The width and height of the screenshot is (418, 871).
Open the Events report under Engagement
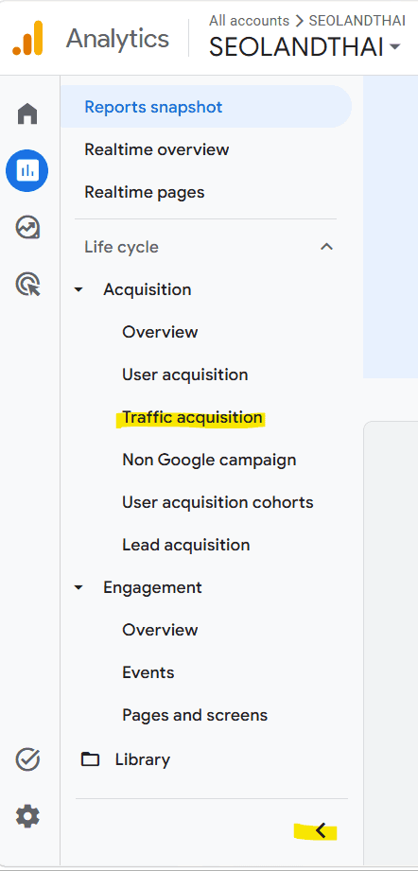pos(148,672)
